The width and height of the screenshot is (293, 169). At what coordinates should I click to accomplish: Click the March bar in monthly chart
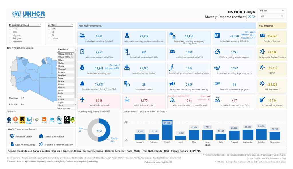(x=167, y=130)
